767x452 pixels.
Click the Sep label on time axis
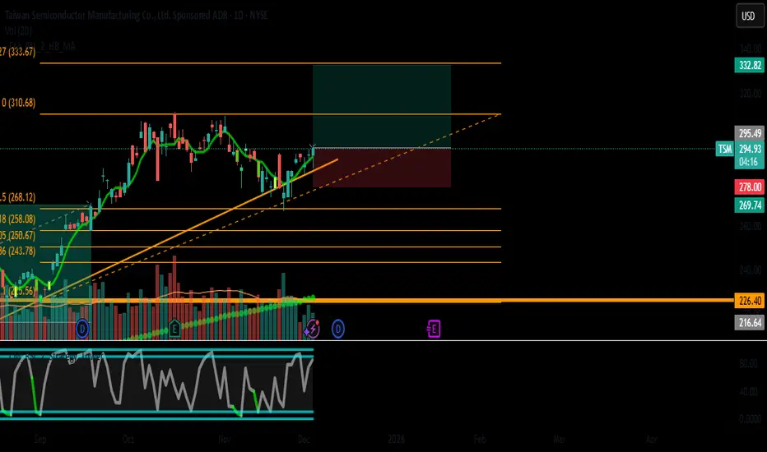(40, 440)
